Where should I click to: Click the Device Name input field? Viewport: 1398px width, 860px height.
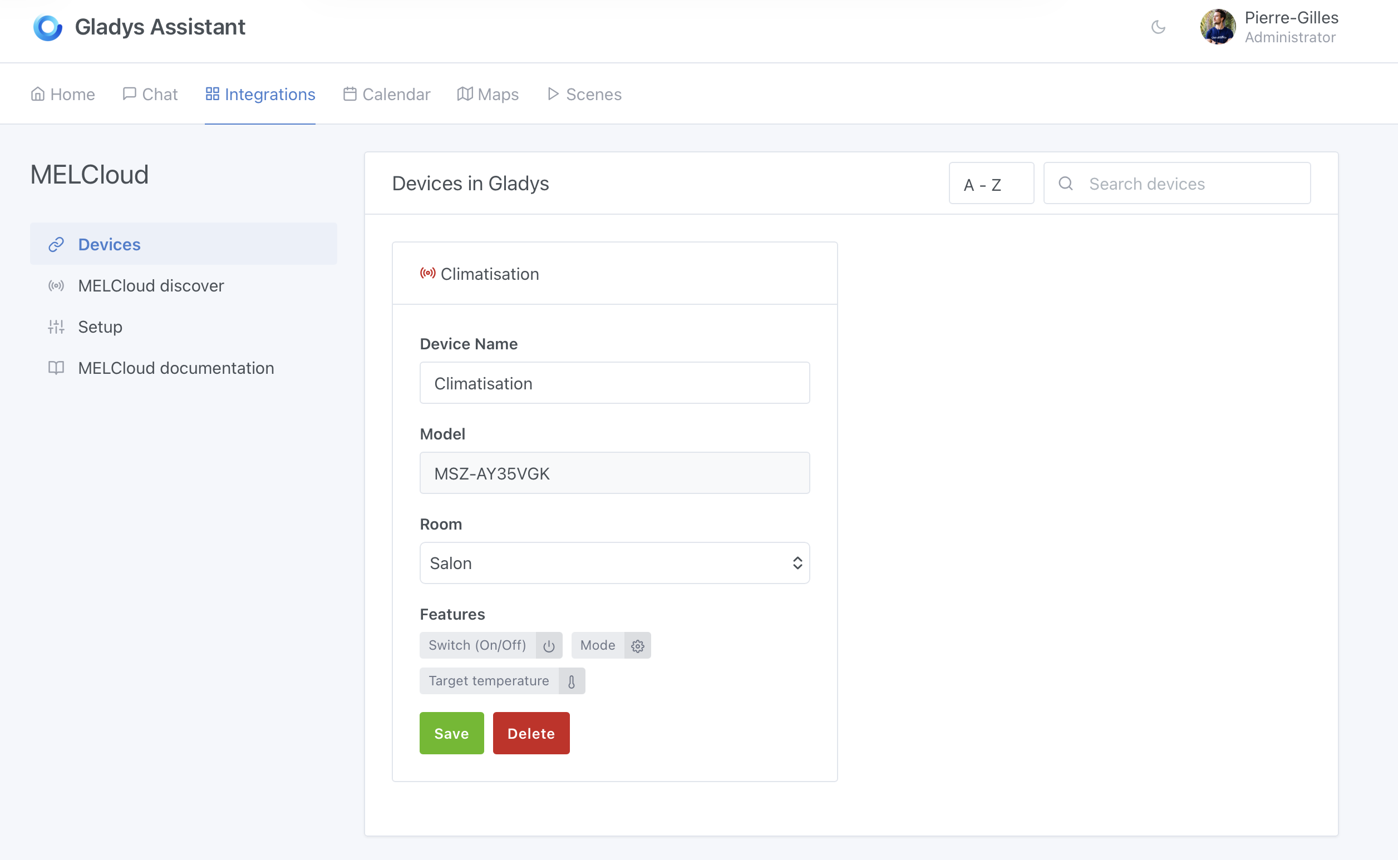(x=614, y=383)
